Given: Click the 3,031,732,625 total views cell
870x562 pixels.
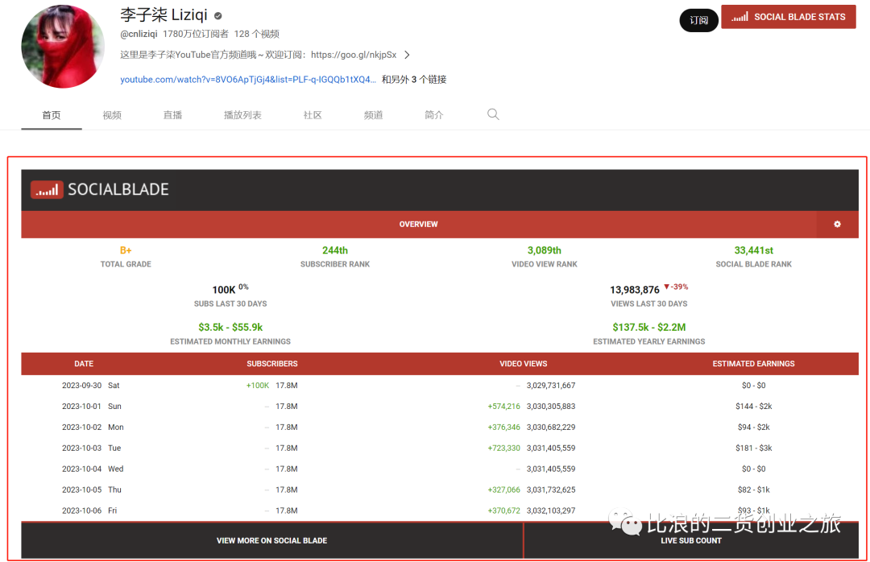Looking at the screenshot, I should [x=551, y=490].
